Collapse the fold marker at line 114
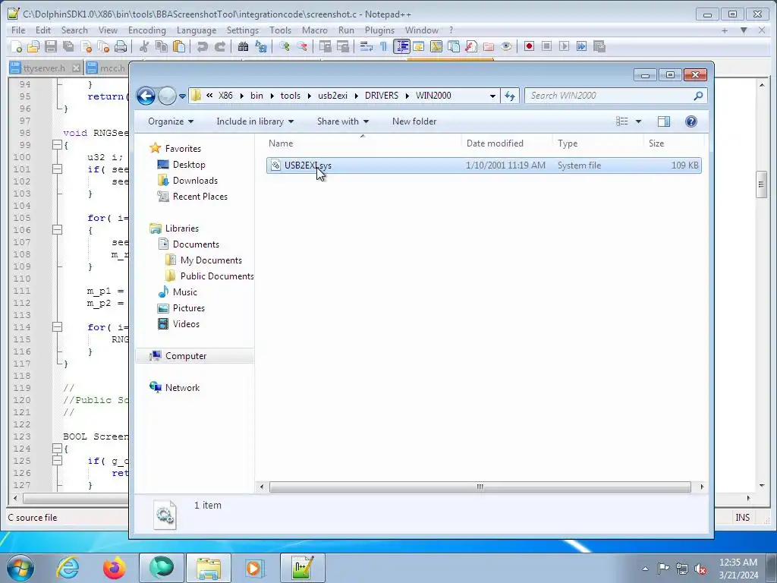The height and width of the screenshot is (583, 777). 57,327
